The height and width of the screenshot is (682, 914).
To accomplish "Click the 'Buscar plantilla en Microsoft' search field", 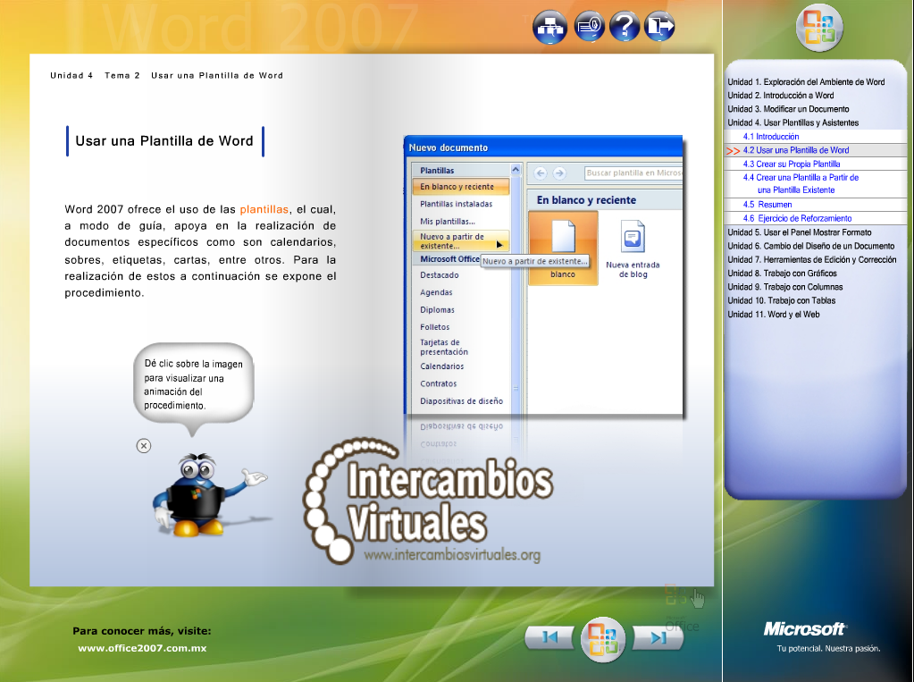I will point(633,173).
